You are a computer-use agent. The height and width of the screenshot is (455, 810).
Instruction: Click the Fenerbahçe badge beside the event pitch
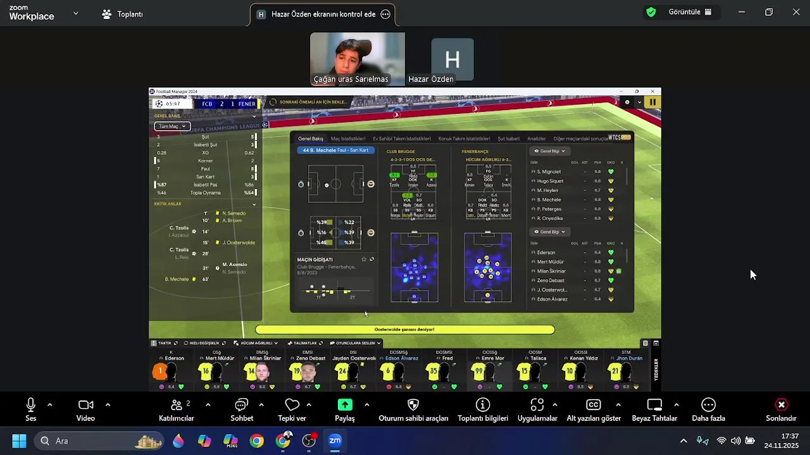[x=371, y=184]
